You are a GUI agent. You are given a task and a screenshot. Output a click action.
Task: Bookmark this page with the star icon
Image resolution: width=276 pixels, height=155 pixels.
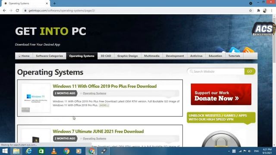pos(251,10)
